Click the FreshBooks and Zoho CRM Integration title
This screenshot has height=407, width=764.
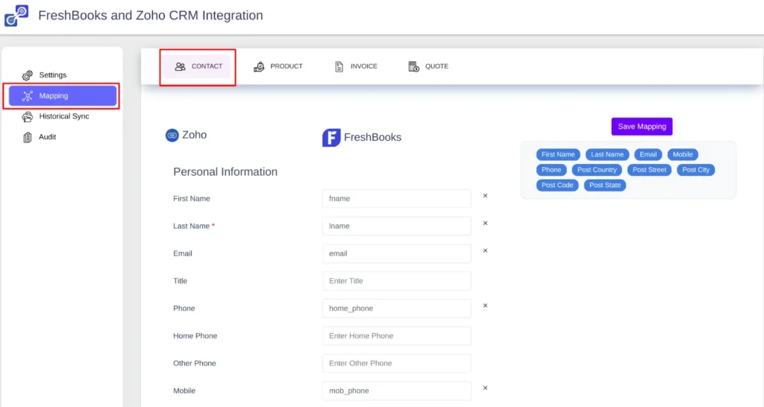[151, 16]
